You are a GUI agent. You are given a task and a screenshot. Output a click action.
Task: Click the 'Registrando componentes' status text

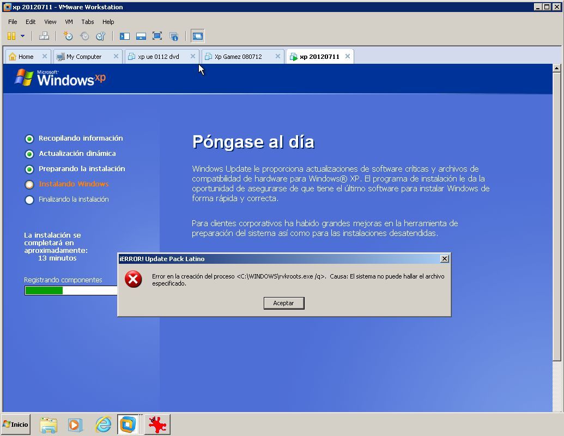pyautogui.click(x=63, y=280)
